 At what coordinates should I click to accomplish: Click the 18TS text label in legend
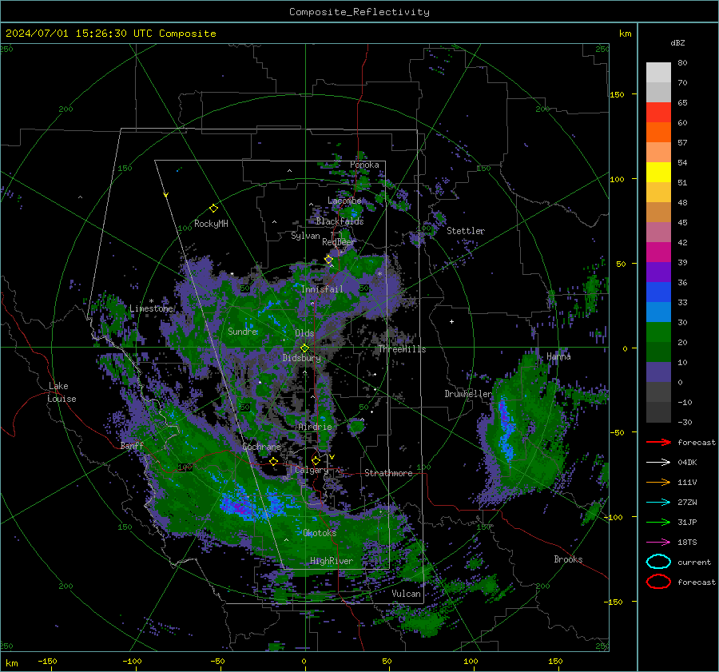click(x=687, y=543)
